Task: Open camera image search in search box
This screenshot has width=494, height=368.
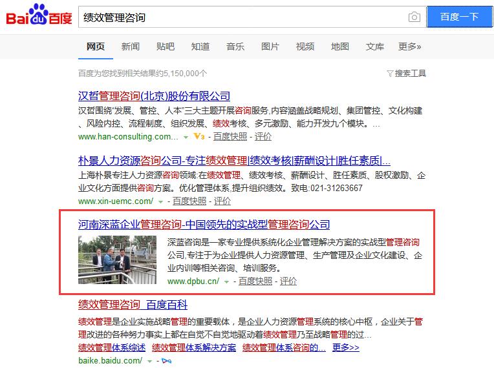Action: pyautogui.click(x=414, y=17)
